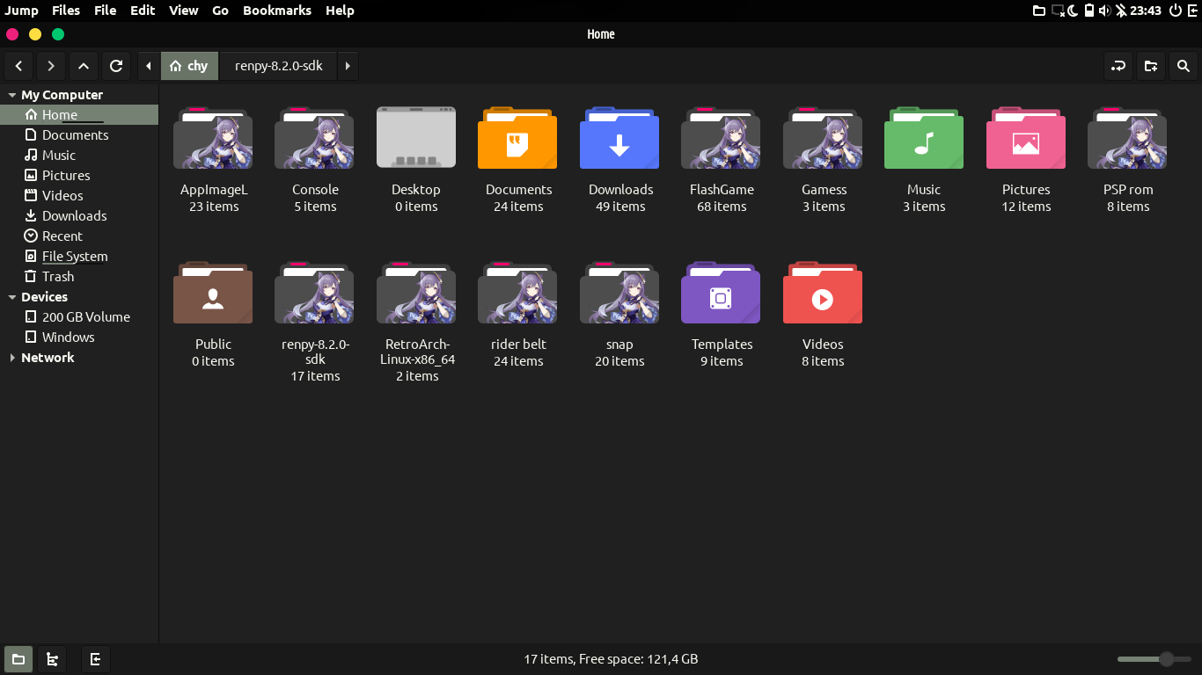The width and height of the screenshot is (1202, 675).
Task: Select Home in the sidebar
Action: pos(79,114)
